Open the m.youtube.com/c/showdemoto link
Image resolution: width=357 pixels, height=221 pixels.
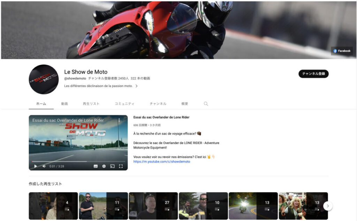click(161, 161)
